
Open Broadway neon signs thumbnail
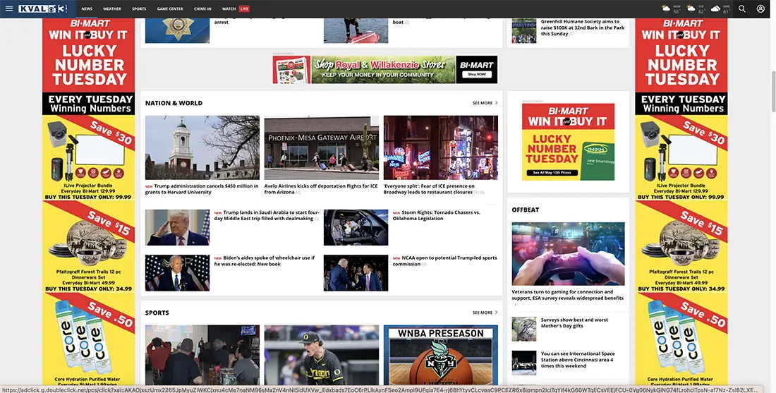(x=440, y=147)
